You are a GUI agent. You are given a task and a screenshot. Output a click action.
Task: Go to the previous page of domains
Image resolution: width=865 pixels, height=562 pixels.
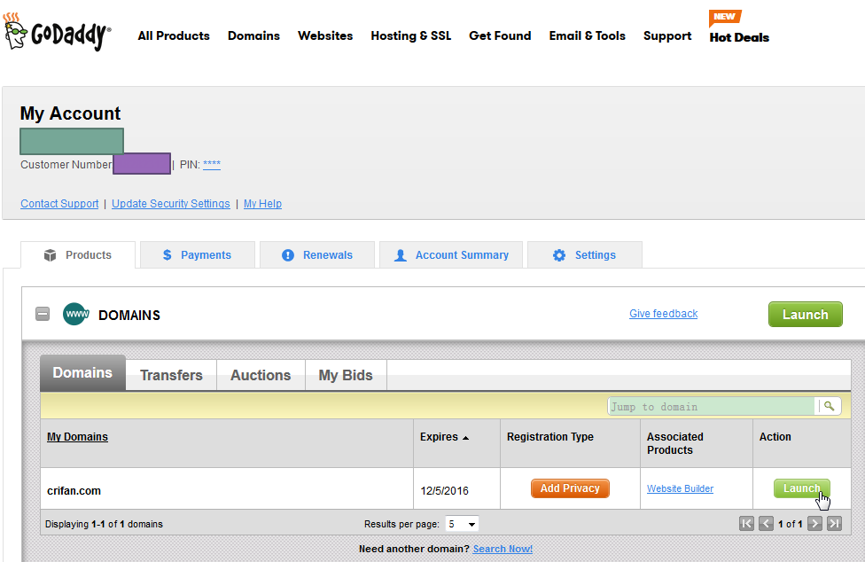[766, 523]
